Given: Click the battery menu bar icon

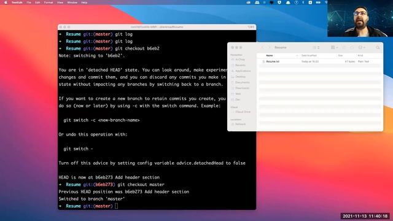Looking at the screenshot, I should tap(318, 2).
